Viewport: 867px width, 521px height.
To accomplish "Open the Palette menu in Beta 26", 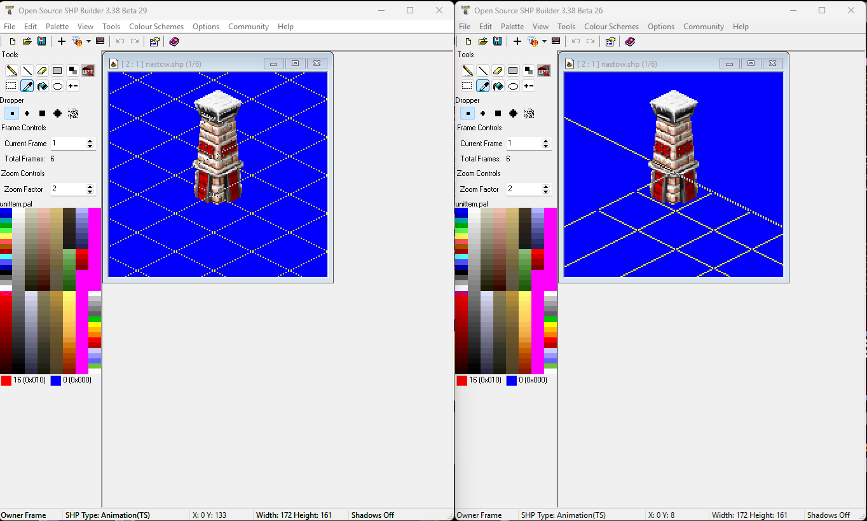I will [x=512, y=26].
